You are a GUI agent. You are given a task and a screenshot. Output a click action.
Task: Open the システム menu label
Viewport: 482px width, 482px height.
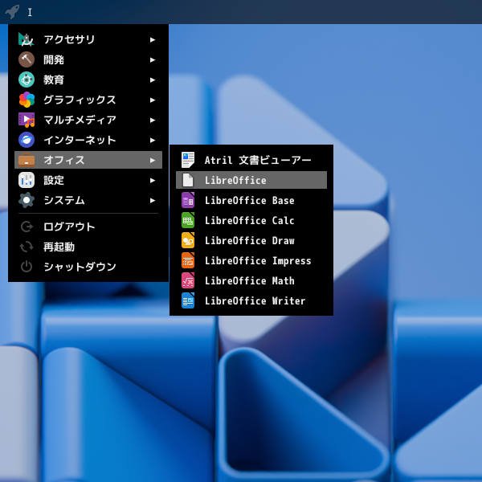(64, 200)
